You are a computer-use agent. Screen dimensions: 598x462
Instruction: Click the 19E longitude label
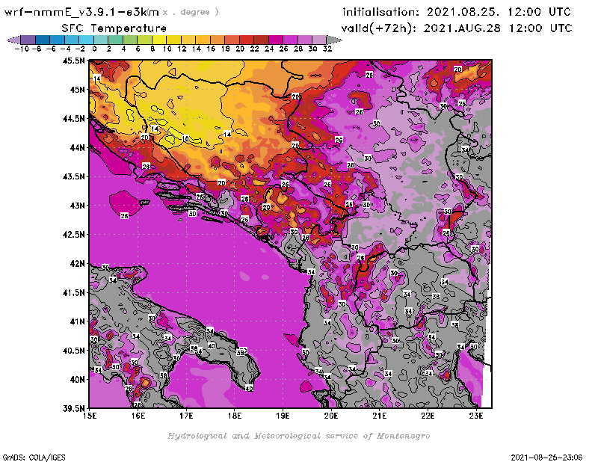pyautogui.click(x=283, y=416)
